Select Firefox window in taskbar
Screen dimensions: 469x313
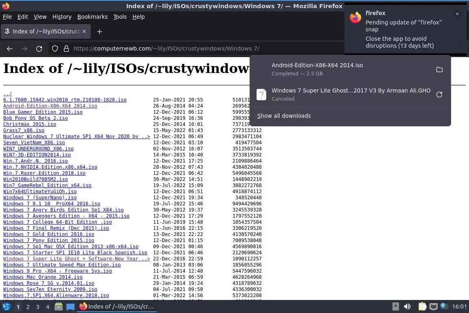click(117, 306)
